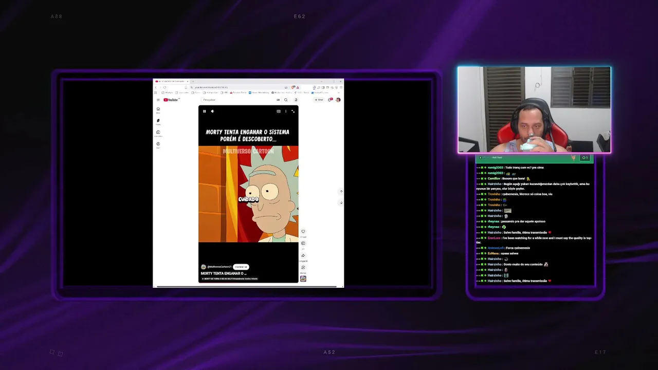Go to the previous Short

[341, 192]
